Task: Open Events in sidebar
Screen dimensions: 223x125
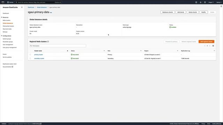Action: coord(5,54)
